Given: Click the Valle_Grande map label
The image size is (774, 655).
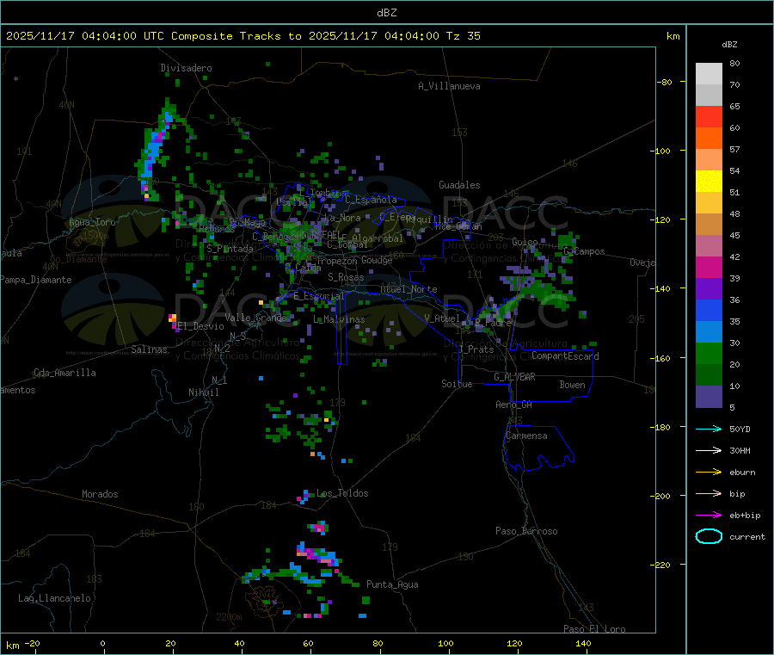Looking at the screenshot, I should point(255,317).
